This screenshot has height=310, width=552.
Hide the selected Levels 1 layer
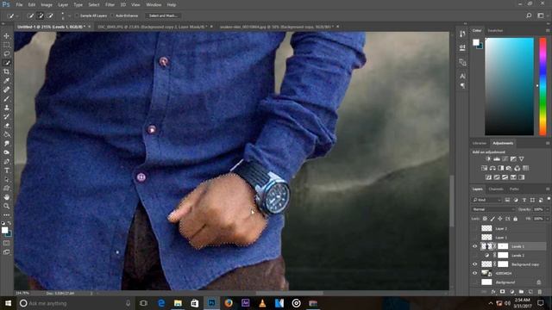tap(475, 246)
